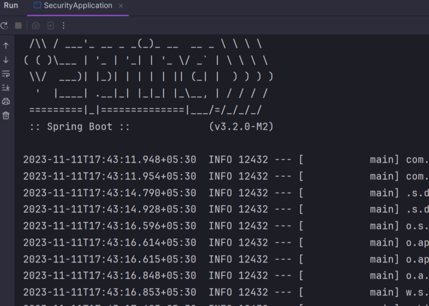Click the log timestamp 2023-11-11T17:43:16.615+05:30
This screenshot has width=429, height=306.
(x=110, y=259)
